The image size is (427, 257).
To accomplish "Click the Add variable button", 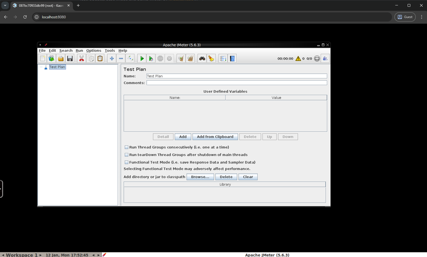I will (x=183, y=137).
